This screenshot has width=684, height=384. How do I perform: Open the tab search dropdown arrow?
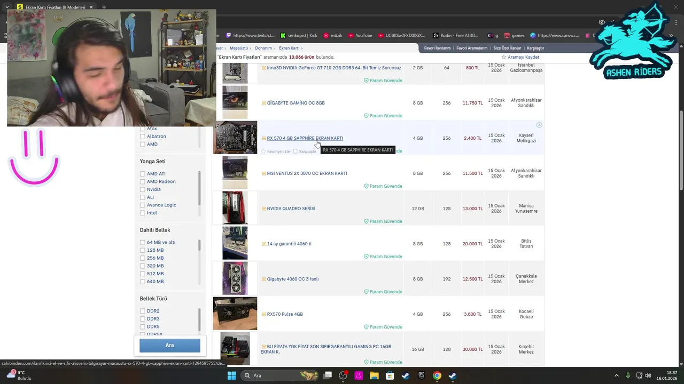pos(7,7)
